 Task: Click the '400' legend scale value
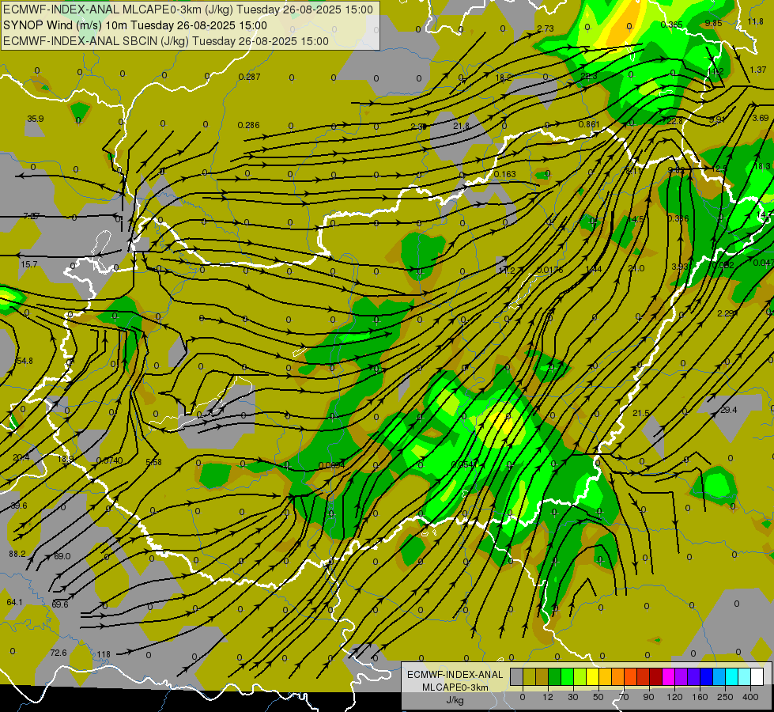click(750, 697)
